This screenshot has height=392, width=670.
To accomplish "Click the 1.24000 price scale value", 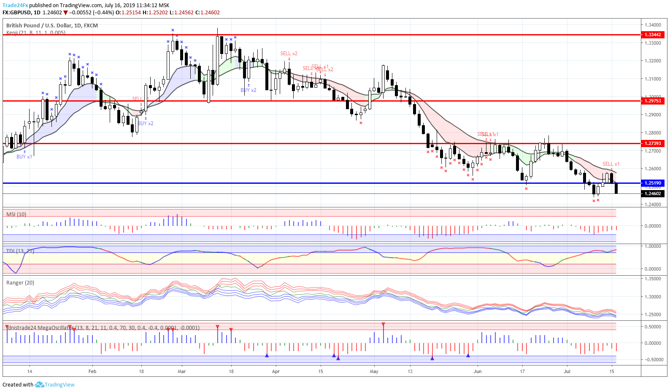I will click(x=653, y=204).
